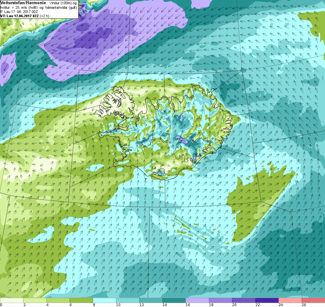
Task: Click the legend scale label "0"
Action: [1, 305]
